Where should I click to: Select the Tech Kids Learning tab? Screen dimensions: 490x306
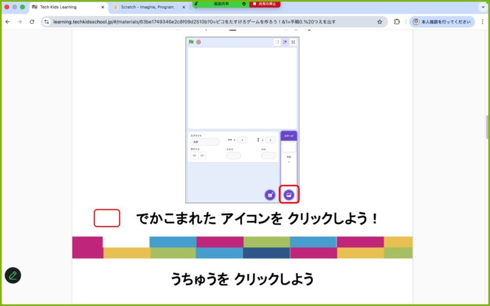[x=66, y=7]
